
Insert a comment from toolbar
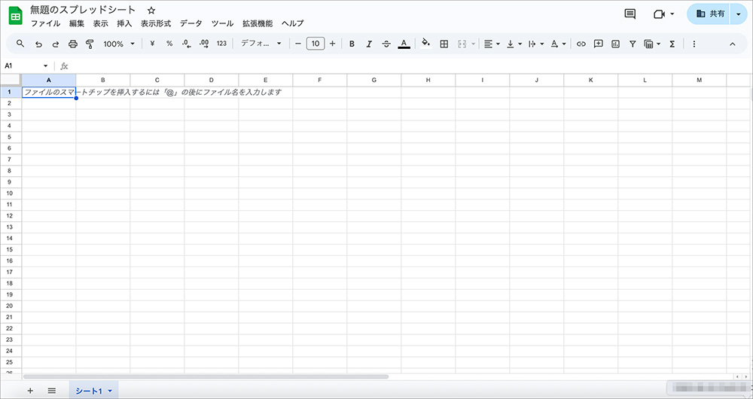point(598,44)
